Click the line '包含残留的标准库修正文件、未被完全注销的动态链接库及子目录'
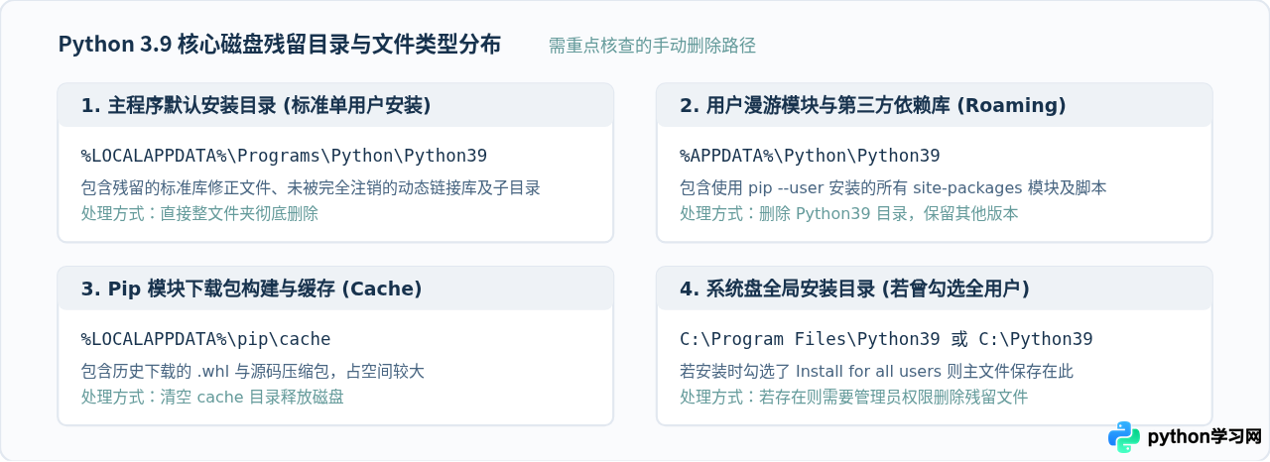Screen dimensions: 1270x462 point(311,187)
